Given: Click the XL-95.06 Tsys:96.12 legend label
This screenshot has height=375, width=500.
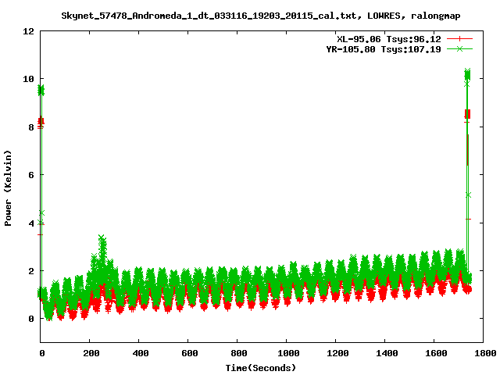Looking at the screenshot, I should tap(389, 39).
